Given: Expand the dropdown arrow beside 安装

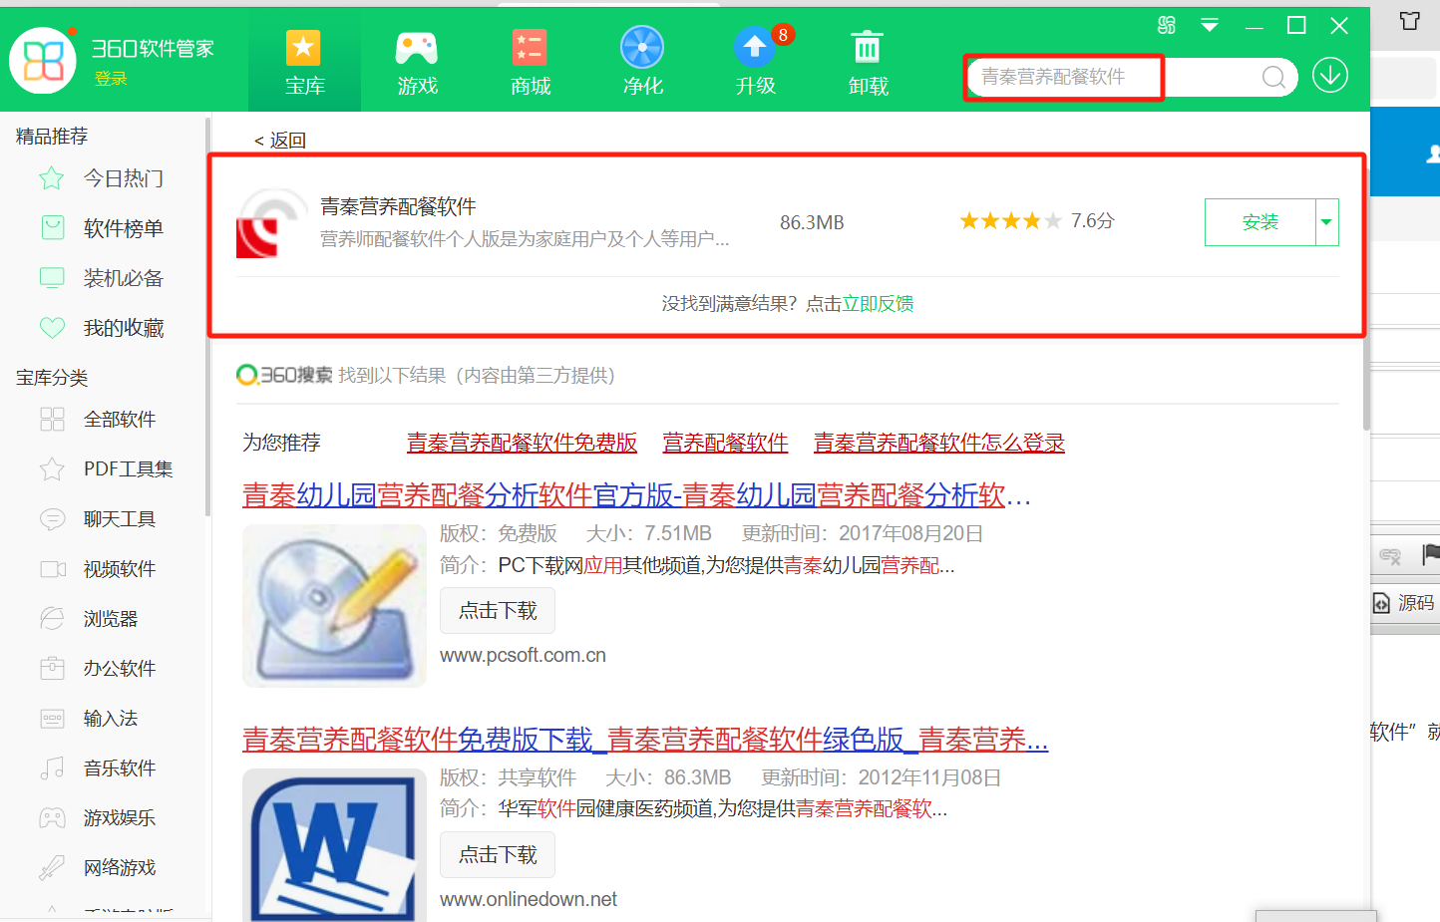Looking at the screenshot, I should (1326, 222).
